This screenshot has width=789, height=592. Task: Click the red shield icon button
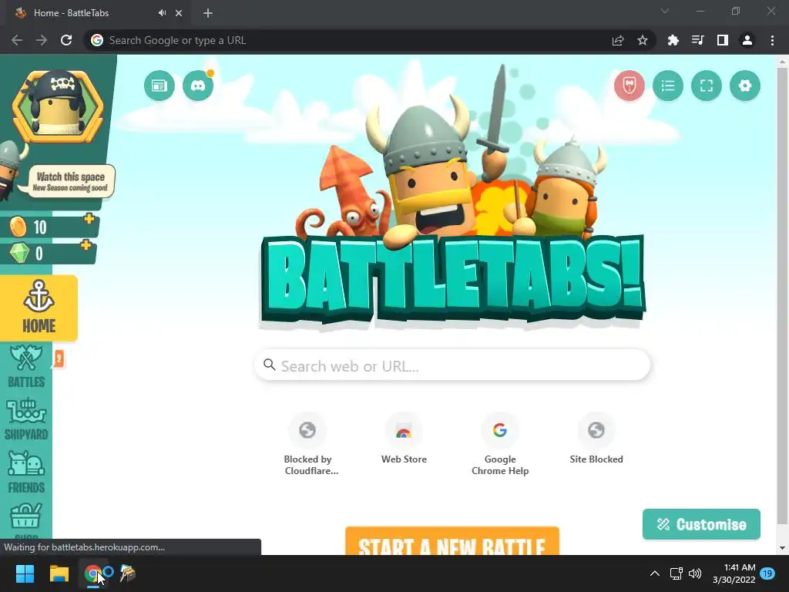629,86
